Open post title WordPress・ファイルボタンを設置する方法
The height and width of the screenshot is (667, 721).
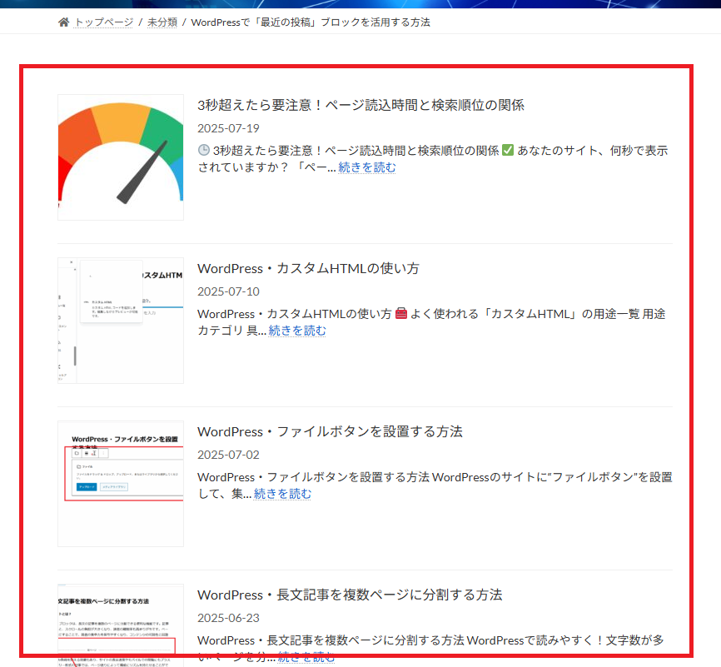coord(331,431)
